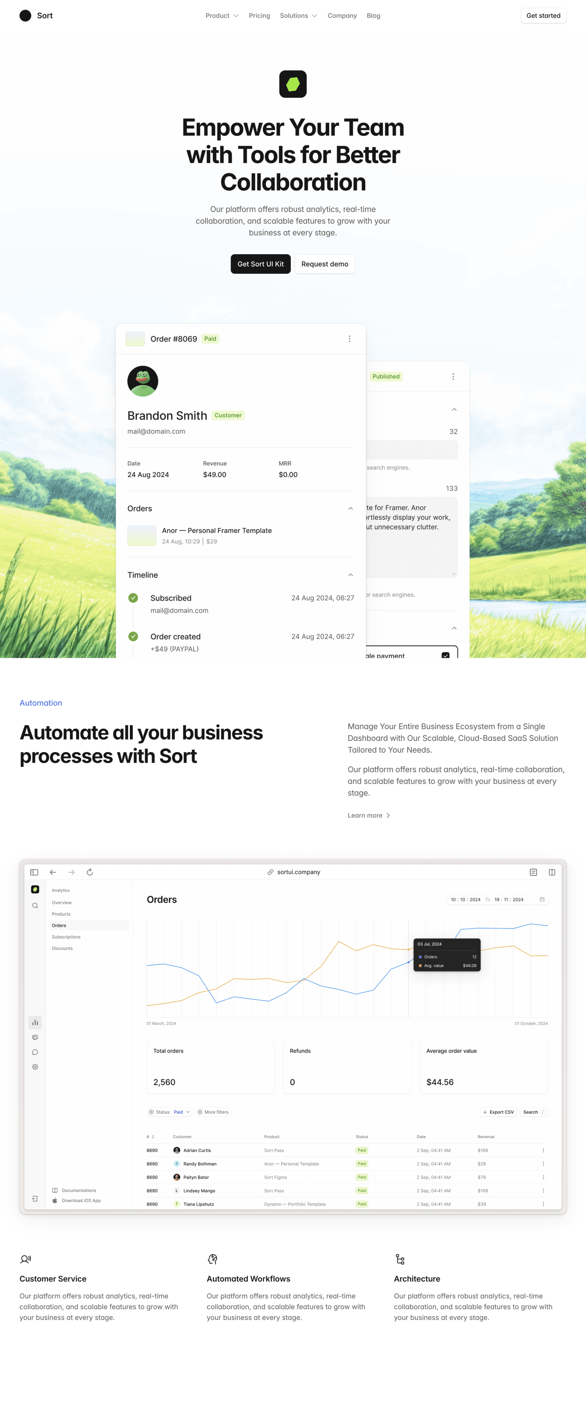Viewport: 586px width, 1405px height.
Task: Open the row menu for Lindsey Mango
Action: (x=543, y=1191)
